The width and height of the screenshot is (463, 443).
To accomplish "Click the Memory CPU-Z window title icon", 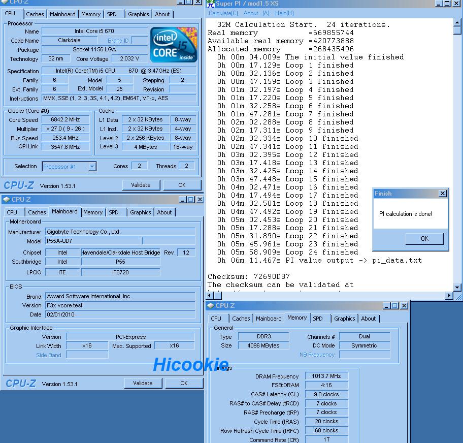I will coord(211,305).
